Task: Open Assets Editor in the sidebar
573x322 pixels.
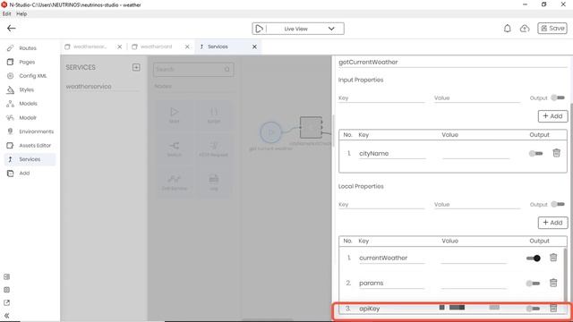Action: pyautogui.click(x=35, y=145)
